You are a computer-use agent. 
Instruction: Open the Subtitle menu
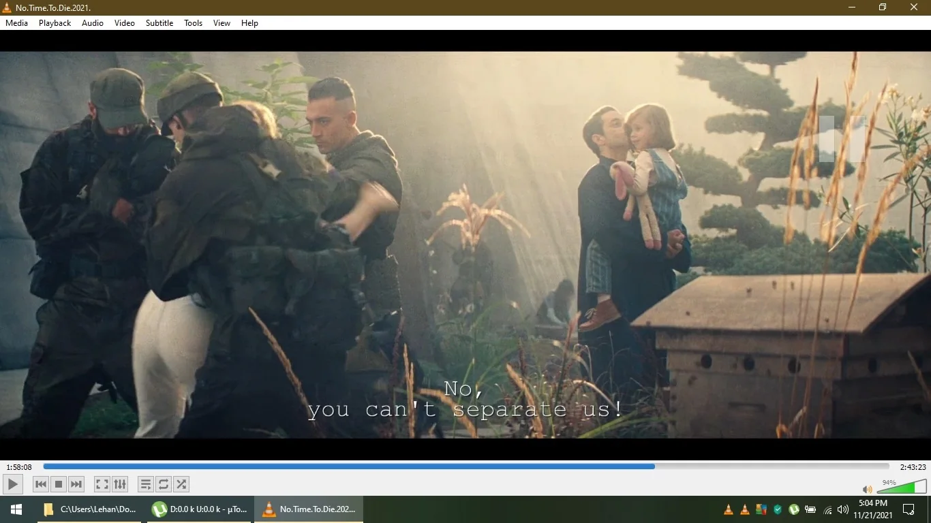click(x=159, y=23)
